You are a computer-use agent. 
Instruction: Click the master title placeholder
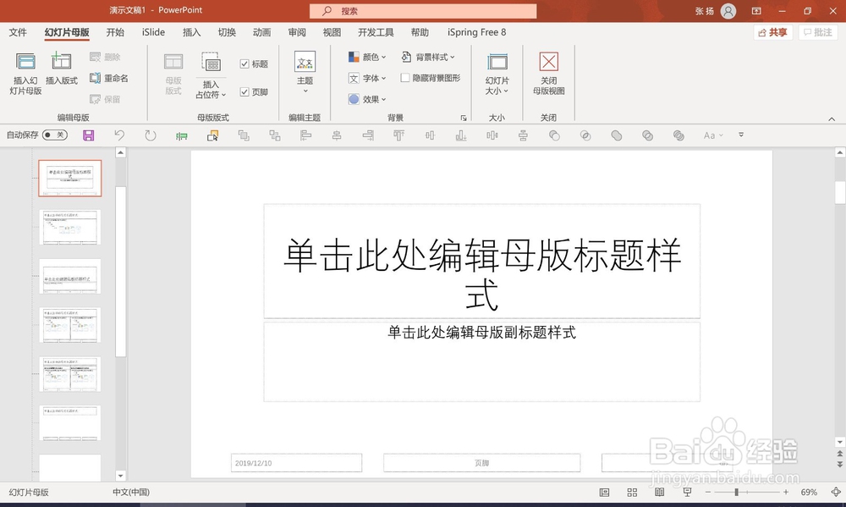[x=482, y=261]
